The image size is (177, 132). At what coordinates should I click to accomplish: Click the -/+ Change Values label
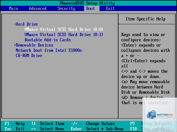pyautogui.click(x=93, y=124)
